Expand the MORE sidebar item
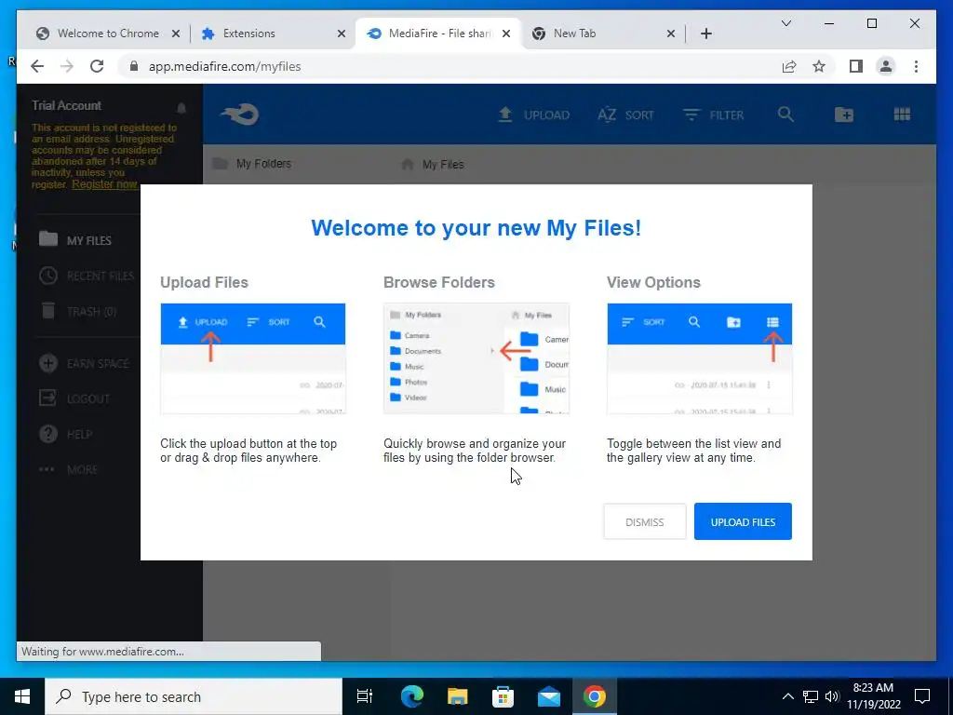The image size is (953, 715). (x=68, y=469)
